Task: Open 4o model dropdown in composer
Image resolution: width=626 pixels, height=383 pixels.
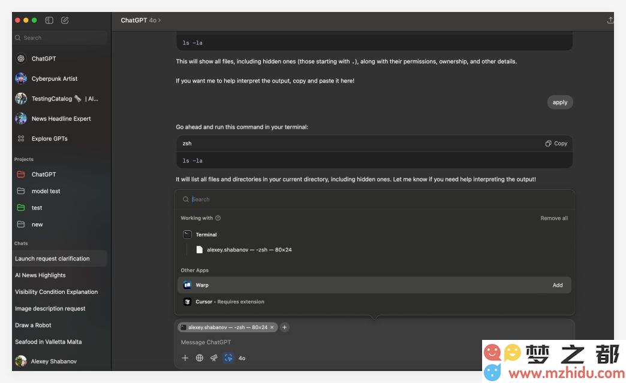Action: coord(242,358)
